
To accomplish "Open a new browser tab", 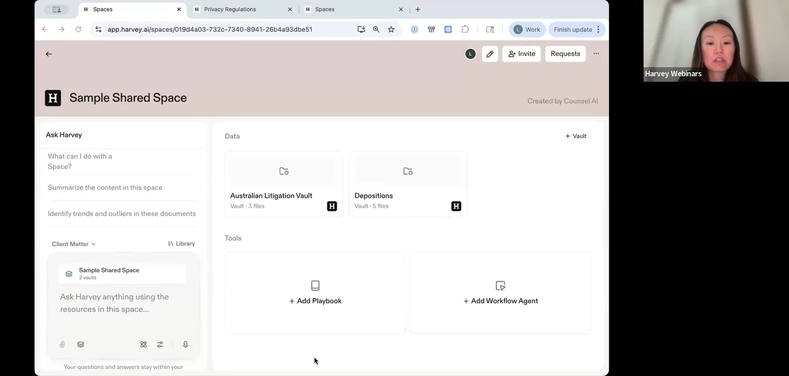I will coord(418,10).
